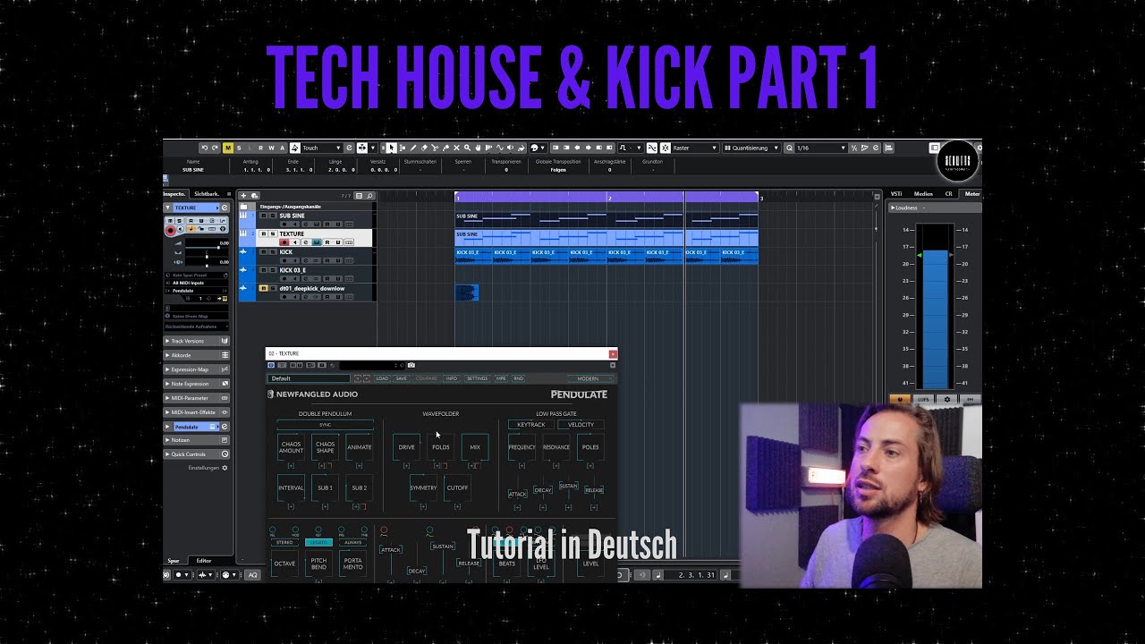This screenshot has height=644, width=1145.
Task: Click the plugin snapshot camera icon
Action: tap(411, 365)
